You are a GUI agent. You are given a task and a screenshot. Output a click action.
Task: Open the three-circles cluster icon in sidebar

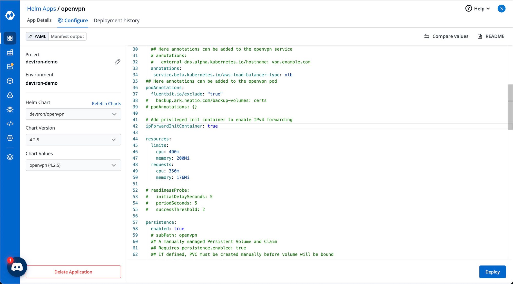point(10,95)
